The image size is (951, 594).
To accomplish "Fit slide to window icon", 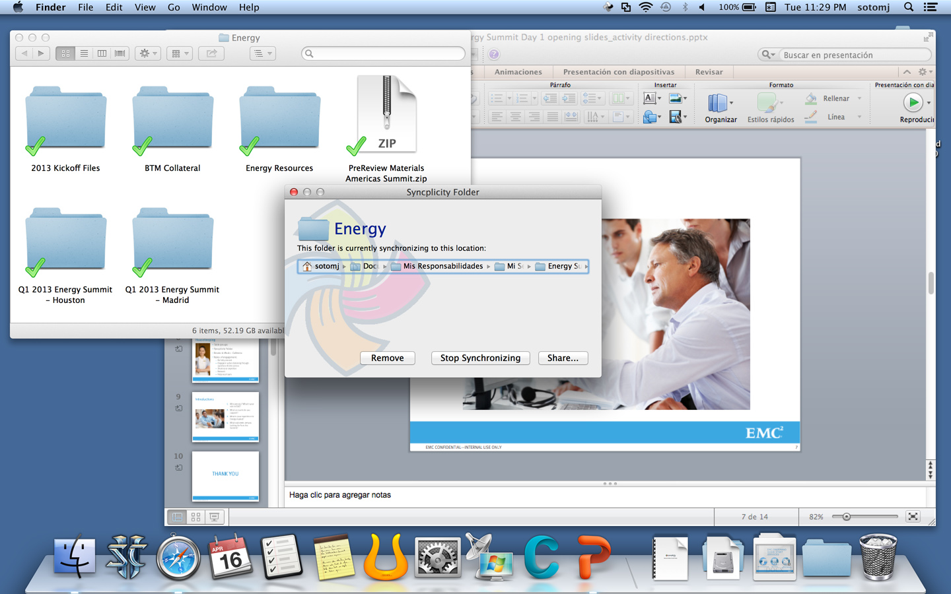I will pyautogui.click(x=913, y=517).
